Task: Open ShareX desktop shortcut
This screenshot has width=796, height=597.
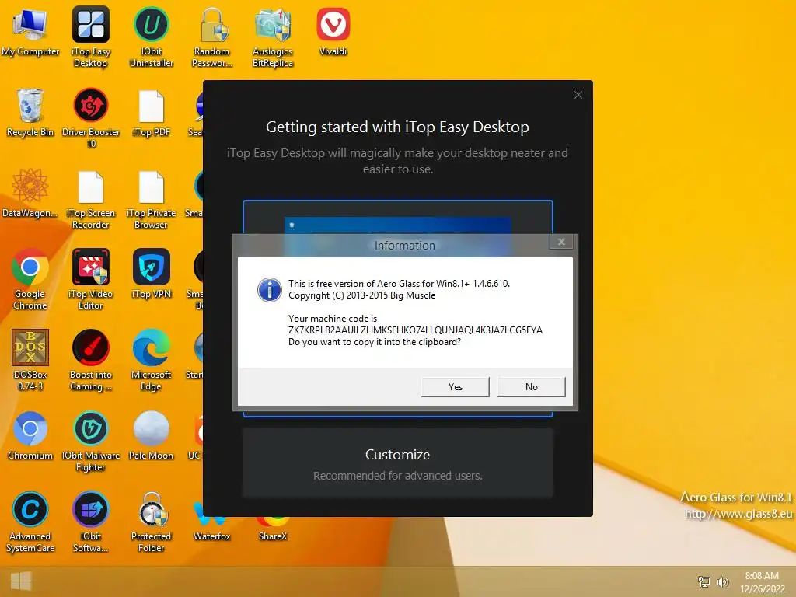Action: pyautogui.click(x=273, y=528)
